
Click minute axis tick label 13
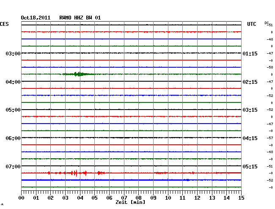click(x=212, y=198)
